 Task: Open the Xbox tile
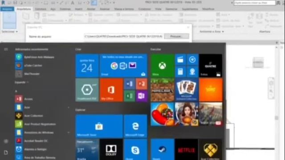tap(162, 66)
